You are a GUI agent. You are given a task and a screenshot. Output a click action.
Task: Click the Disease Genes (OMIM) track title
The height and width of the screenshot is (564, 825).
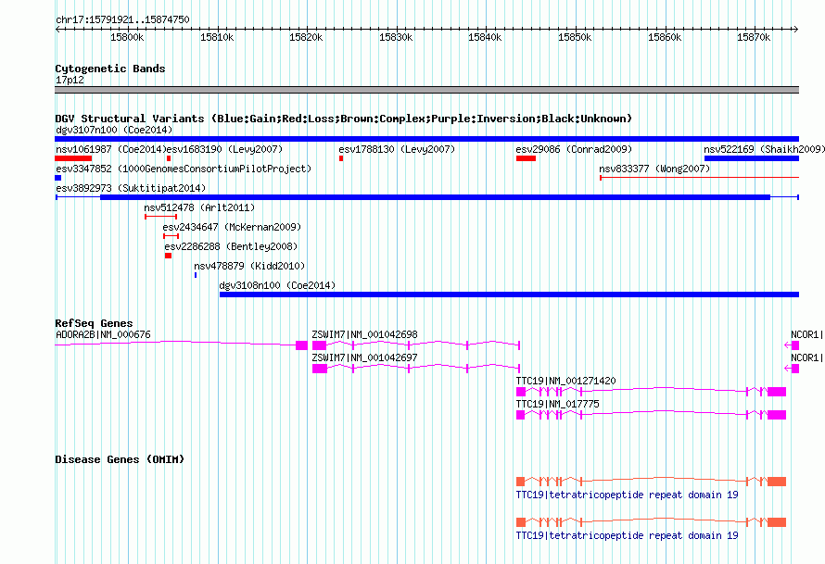pyautogui.click(x=120, y=459)
